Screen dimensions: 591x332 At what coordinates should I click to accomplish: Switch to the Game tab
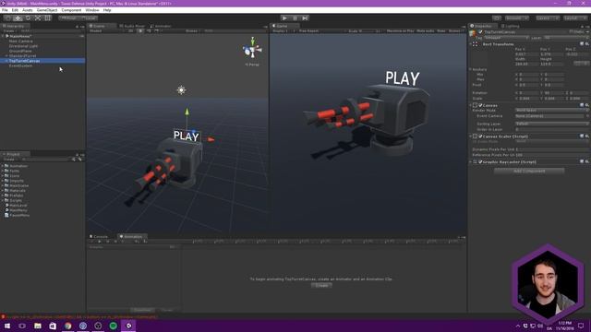tap(284, 26)
